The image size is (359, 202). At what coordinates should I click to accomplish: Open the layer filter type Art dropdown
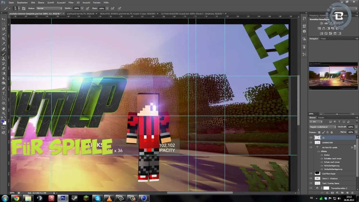click(316, 122)
